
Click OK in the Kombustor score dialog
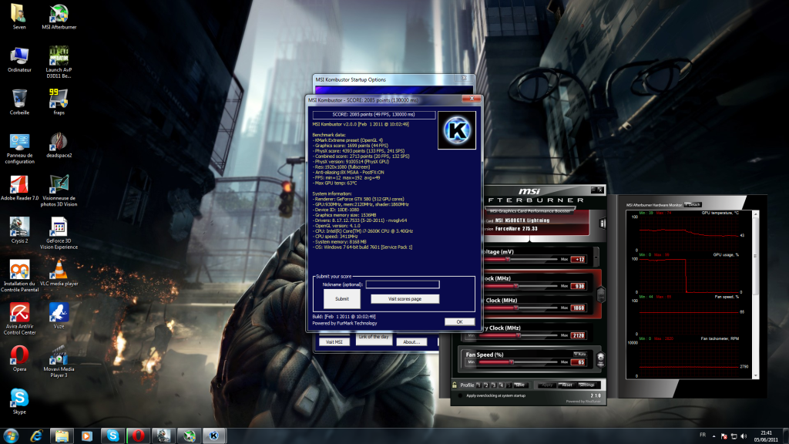(459, 321)
